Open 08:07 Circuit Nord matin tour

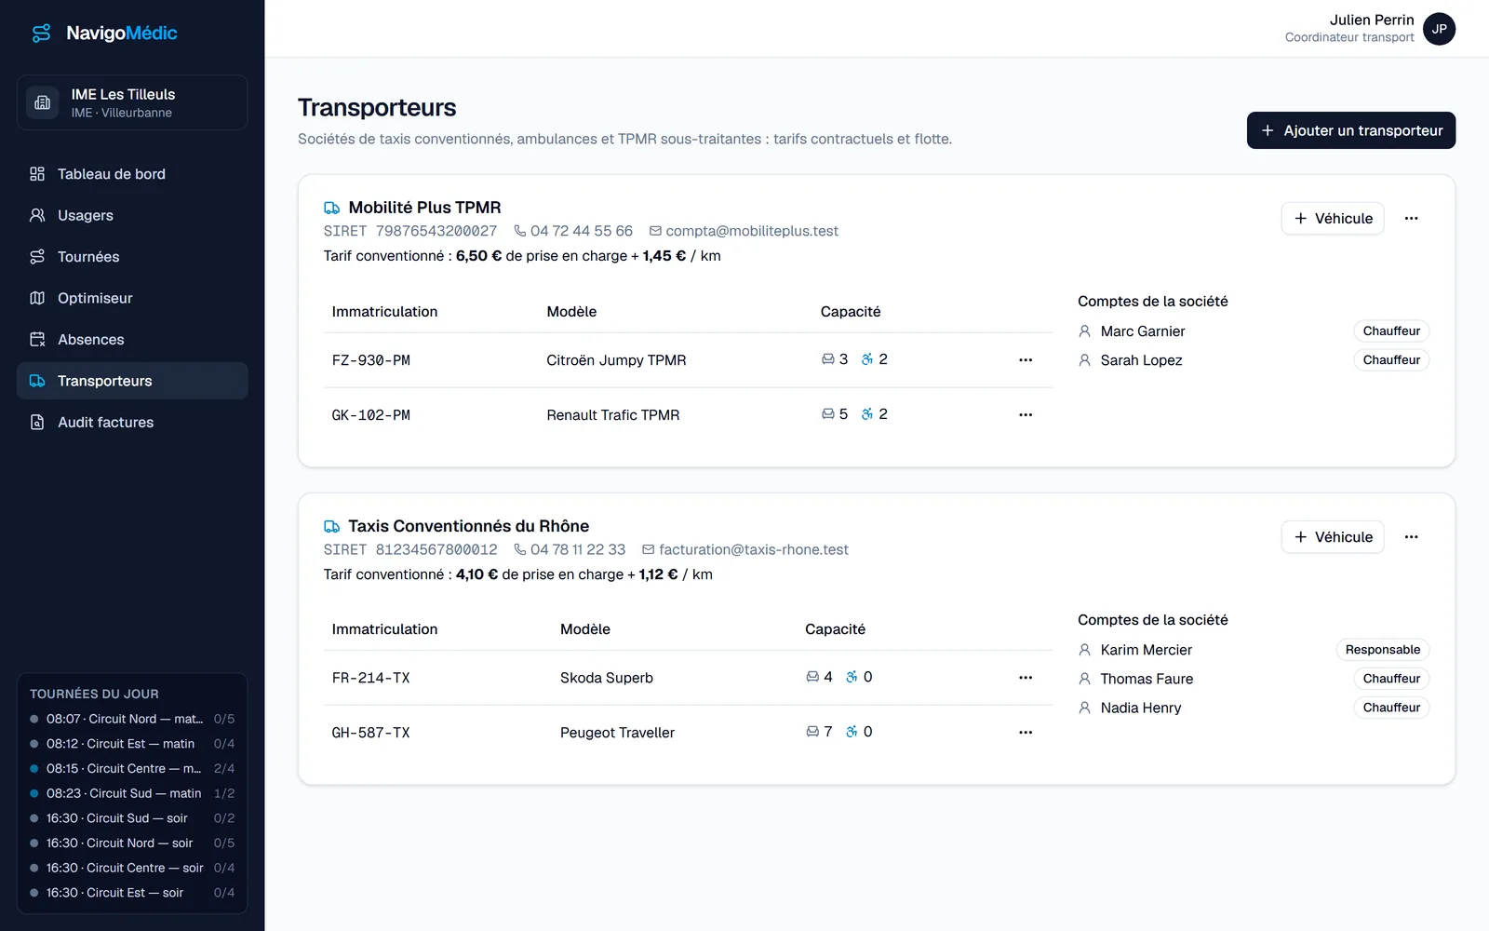[x=132, y=719]
